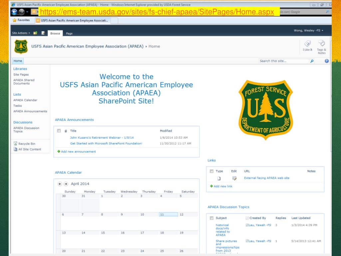The height and width of the screenshot is (256, 341).
Task: Click the APAEA Calendar web part title
Action: (x=68, y=172)
